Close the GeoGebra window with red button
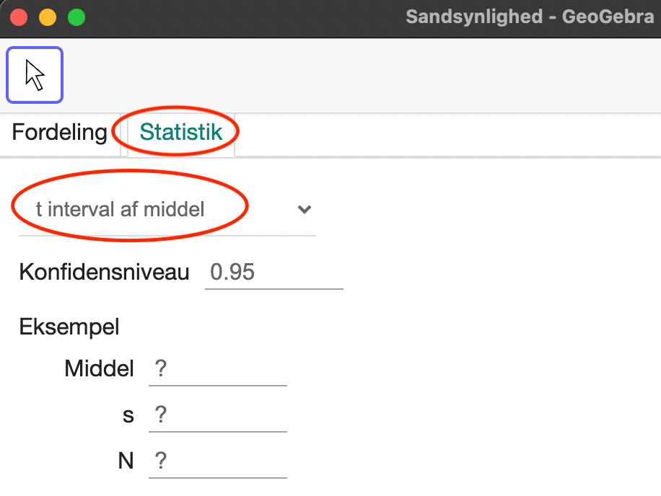Viewport: 661px width, 496px height. point(19,18)
